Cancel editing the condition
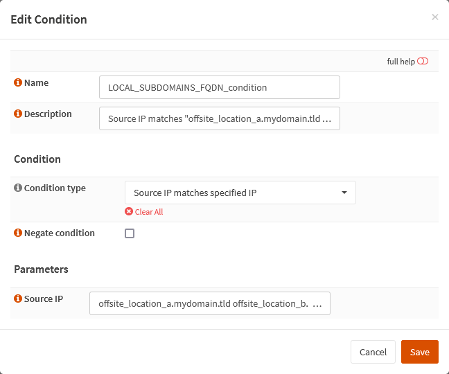 coord(373,352)
